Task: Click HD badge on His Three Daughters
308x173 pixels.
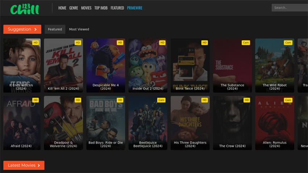Action: pos(204,100)
